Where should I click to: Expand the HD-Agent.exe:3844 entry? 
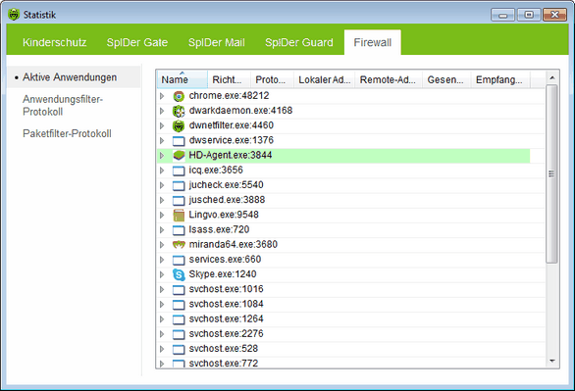(162, 156)
